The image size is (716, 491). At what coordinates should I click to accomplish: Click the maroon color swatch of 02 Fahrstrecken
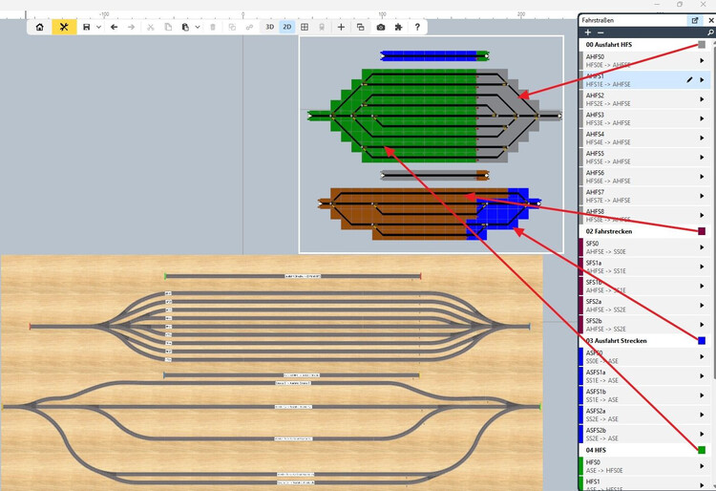(x=702, y=231)
